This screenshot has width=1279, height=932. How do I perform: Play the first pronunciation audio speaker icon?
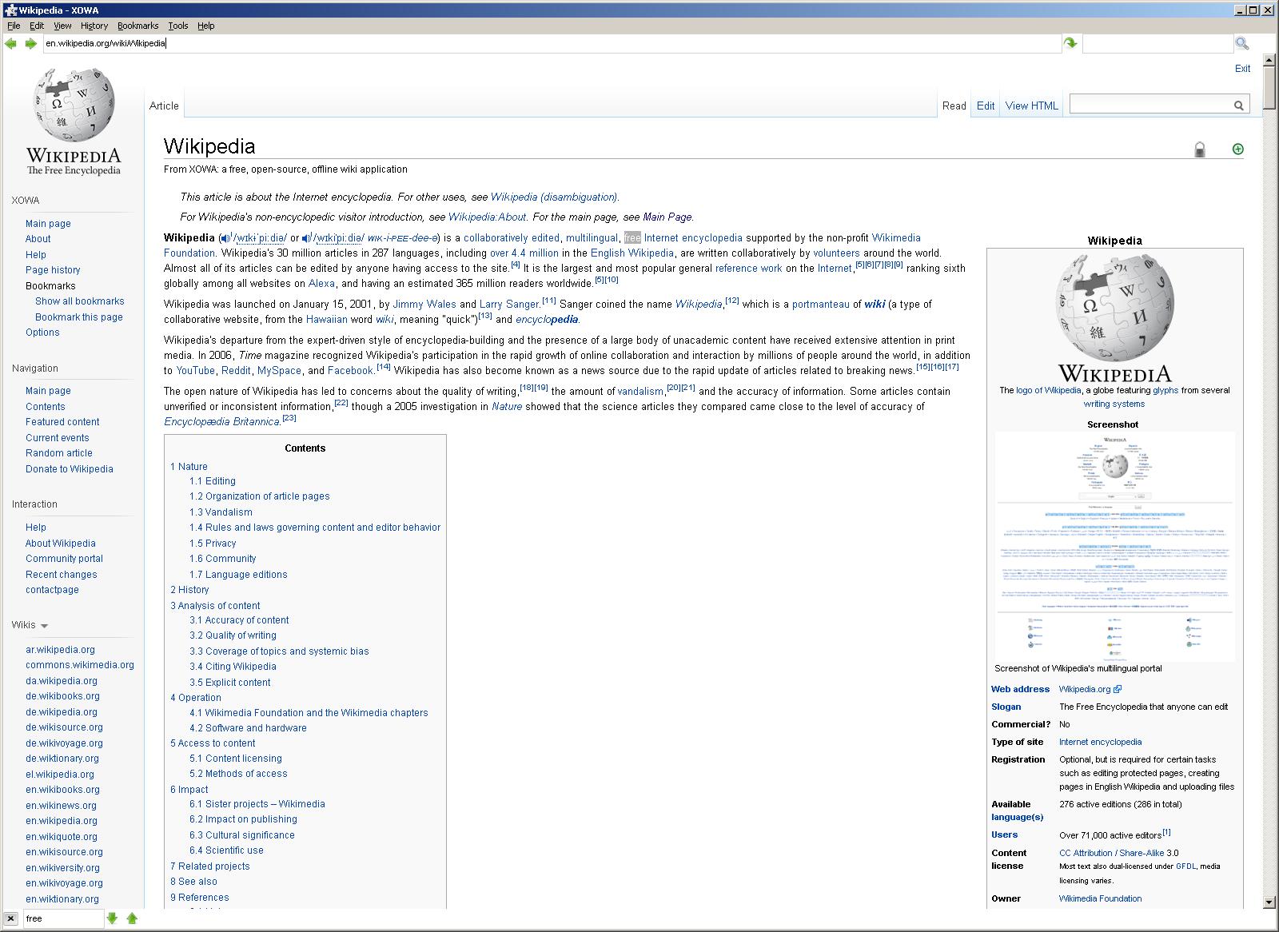click(x=226, y=238)
